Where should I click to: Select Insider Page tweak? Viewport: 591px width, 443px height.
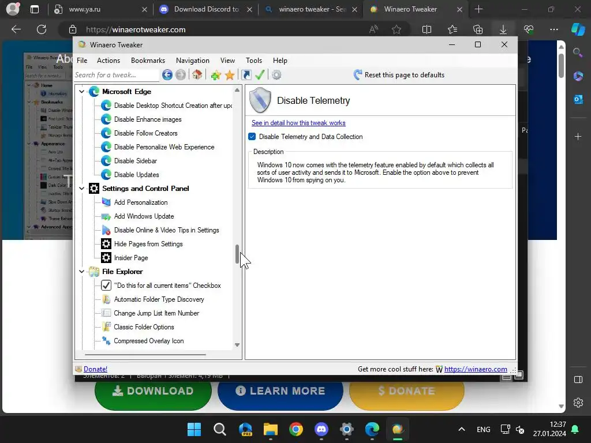tap(131, 258)
